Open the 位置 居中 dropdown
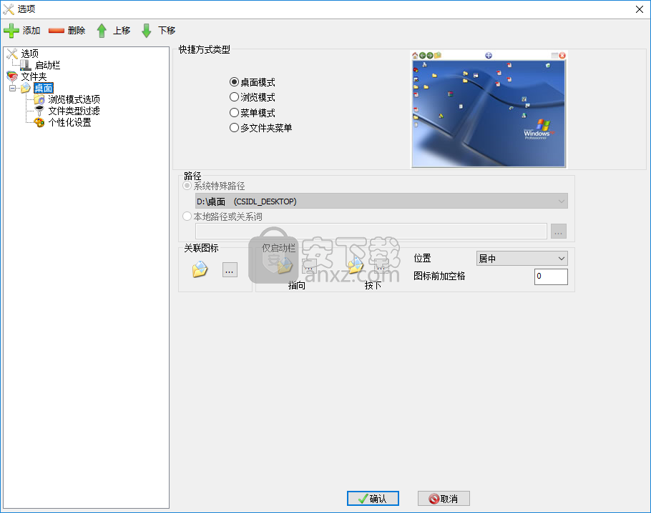This screenshot has width=651, height=513. [x=522, y=259]
